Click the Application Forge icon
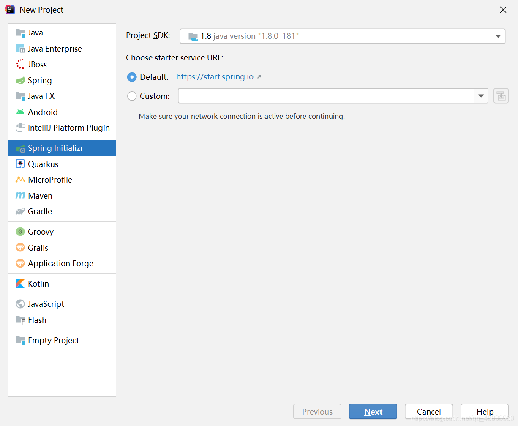This screenshot has height=426, width=518. pos(20,263)
